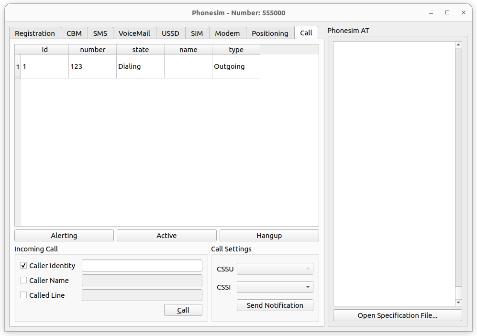Screen dimensions: 477x336
Task: Disable the Caller Identity checkbox
Action: tap(23, 265)
